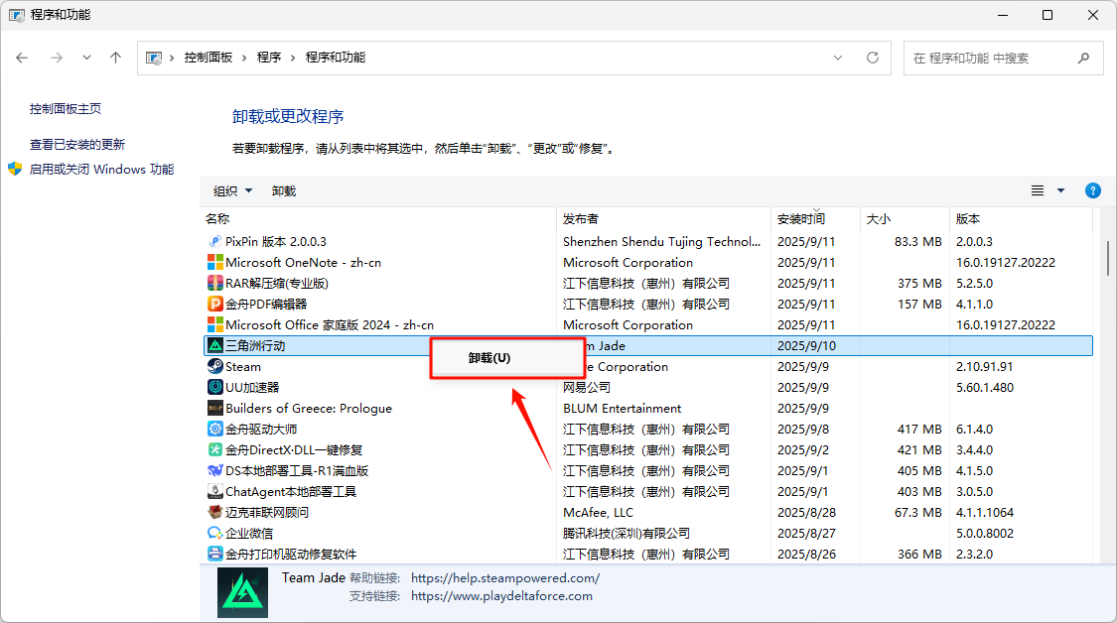
Task: Click the search magnifier icon
Action: (1083, 58)
